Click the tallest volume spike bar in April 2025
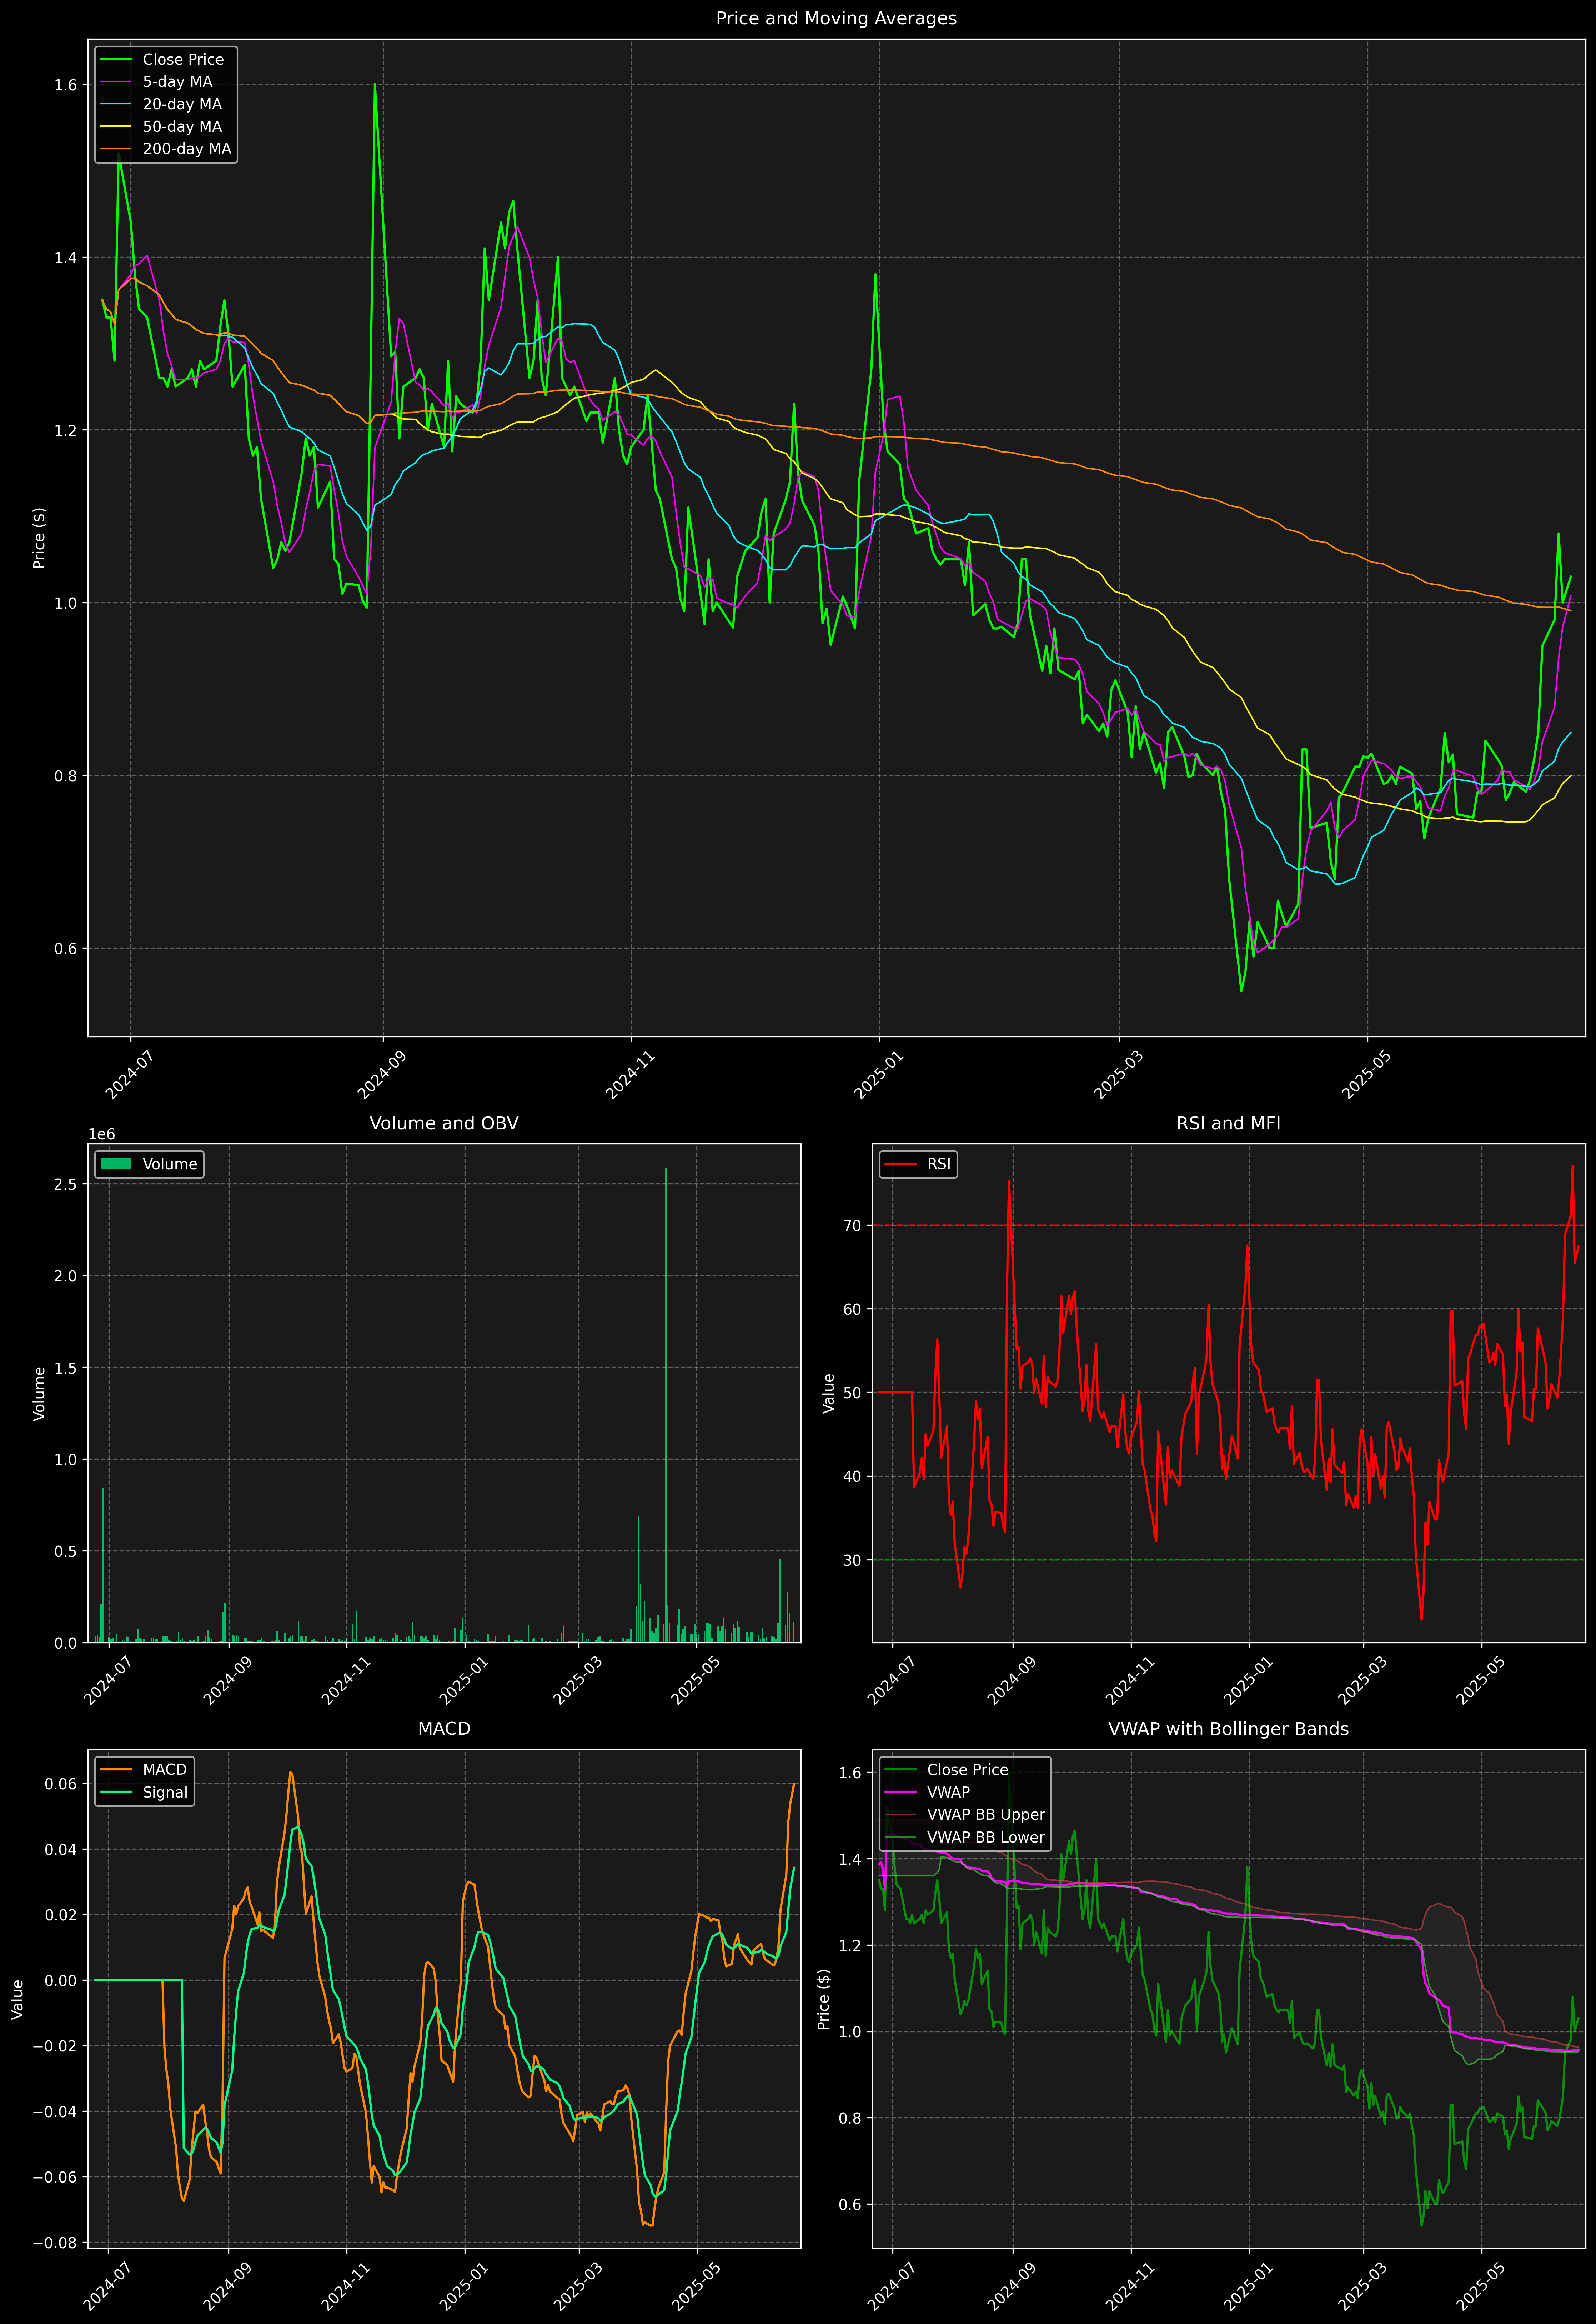This screenshot has width=1596, height=2324. pos(666,1405)
